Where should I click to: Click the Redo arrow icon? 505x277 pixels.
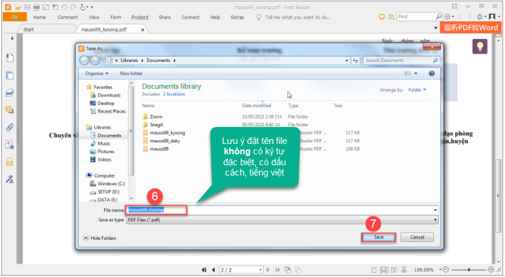click(x=73, y=7)
